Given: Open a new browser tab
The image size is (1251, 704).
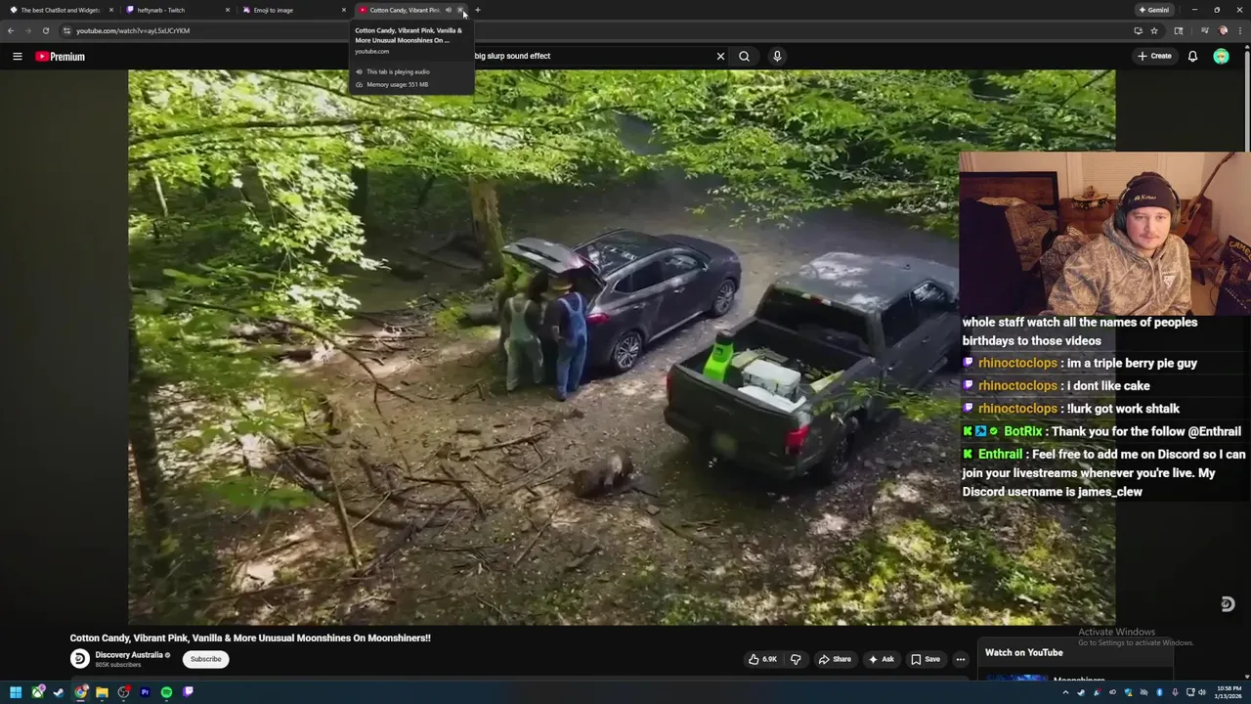Looking at the screenshot, I should coord(478,10).
